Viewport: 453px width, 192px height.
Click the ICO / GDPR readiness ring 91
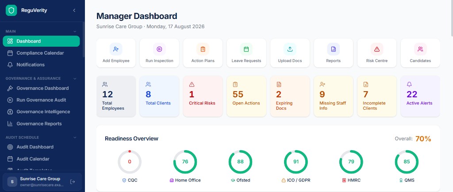[x=296, y=162]
